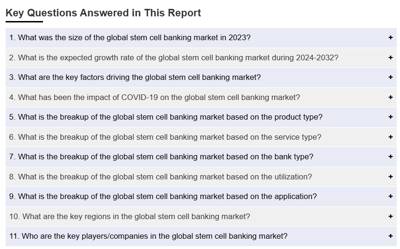Expand bank type breakup with plus icon

pos(391,157)
